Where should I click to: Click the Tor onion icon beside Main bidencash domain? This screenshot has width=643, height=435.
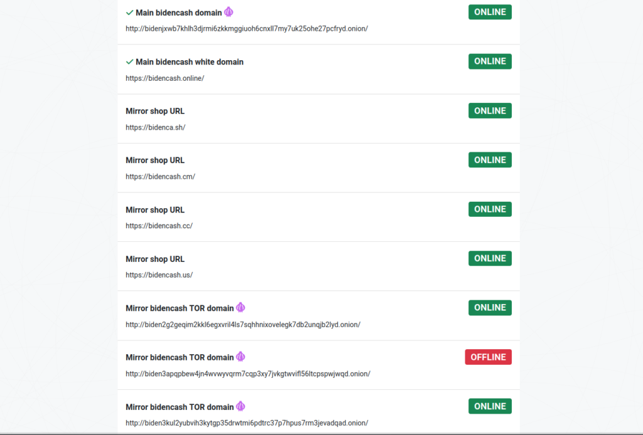click(x=229, y=13)
